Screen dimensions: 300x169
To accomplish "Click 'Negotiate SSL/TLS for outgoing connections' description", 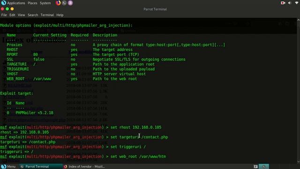I will (139, 60).
